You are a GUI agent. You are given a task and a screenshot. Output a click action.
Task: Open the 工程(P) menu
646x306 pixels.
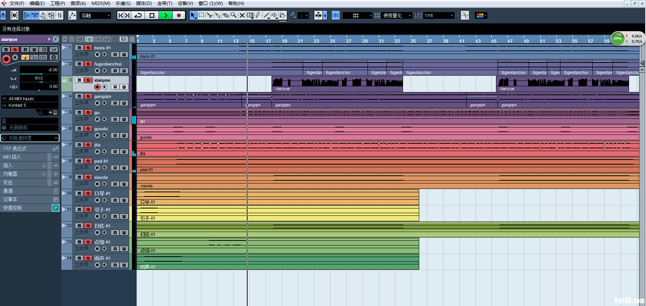[x=57, y=3]
